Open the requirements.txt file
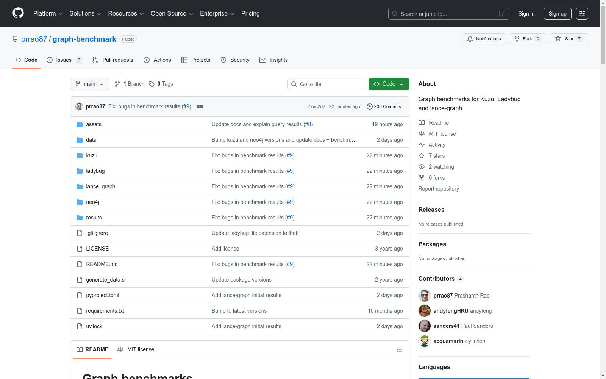 click(x=105, y=311)
